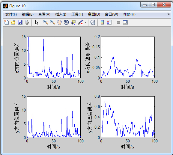Enable the Pan hand tool
This screenshot has height=155, width=173.
tap(59, 22)
